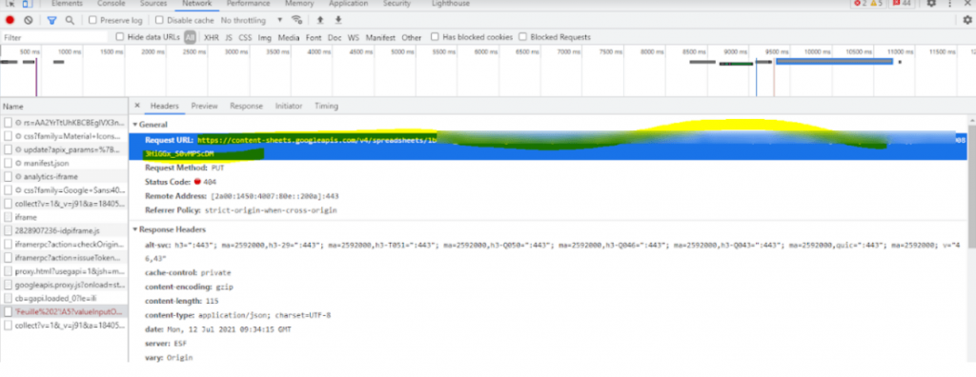Export HAR file download arrow
The width and height of the screenshot is (976, 377).
(338, 20)
